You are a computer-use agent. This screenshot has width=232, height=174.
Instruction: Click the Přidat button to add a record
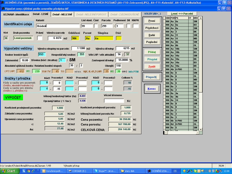click(152, 52)
